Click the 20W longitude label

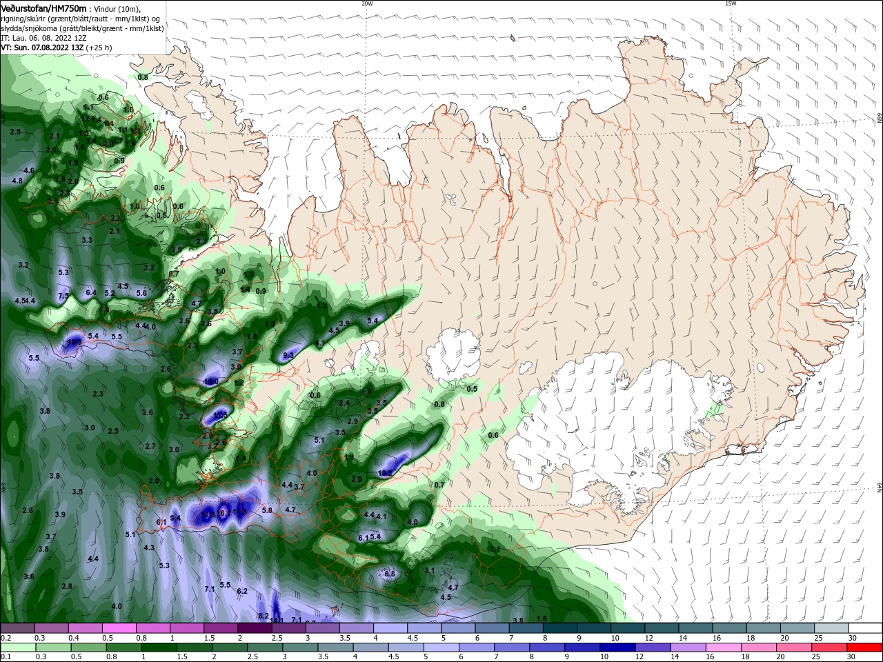pos(367,3)
